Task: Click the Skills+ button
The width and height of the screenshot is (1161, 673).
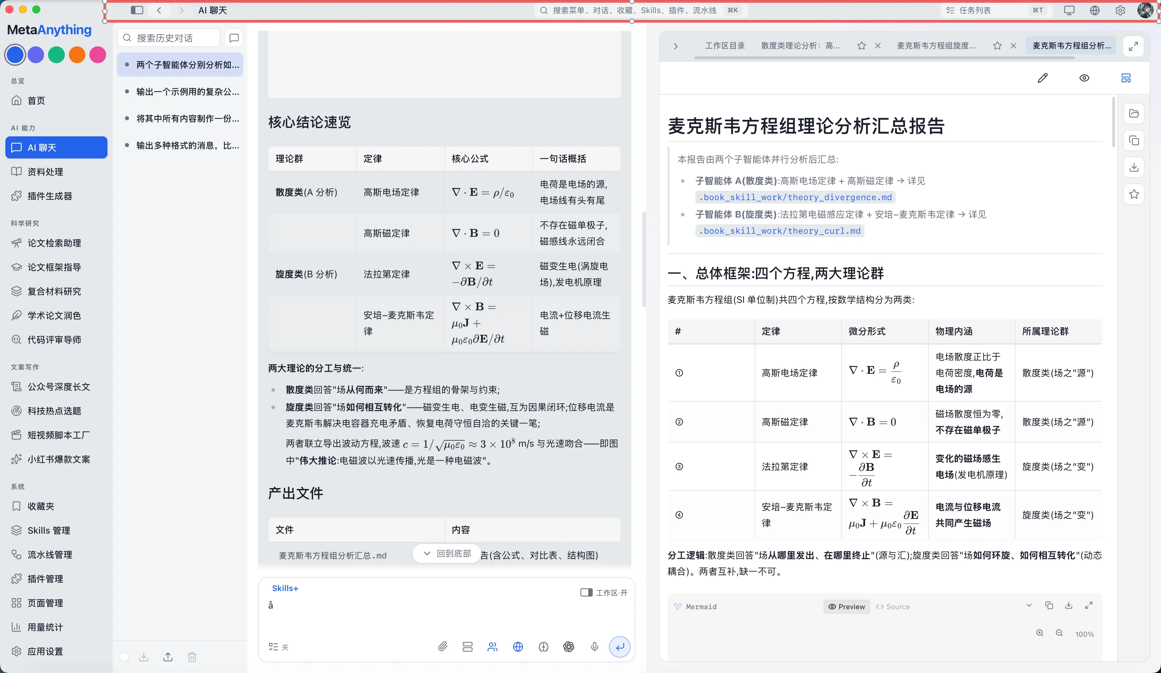Action: tap(285, 588)
